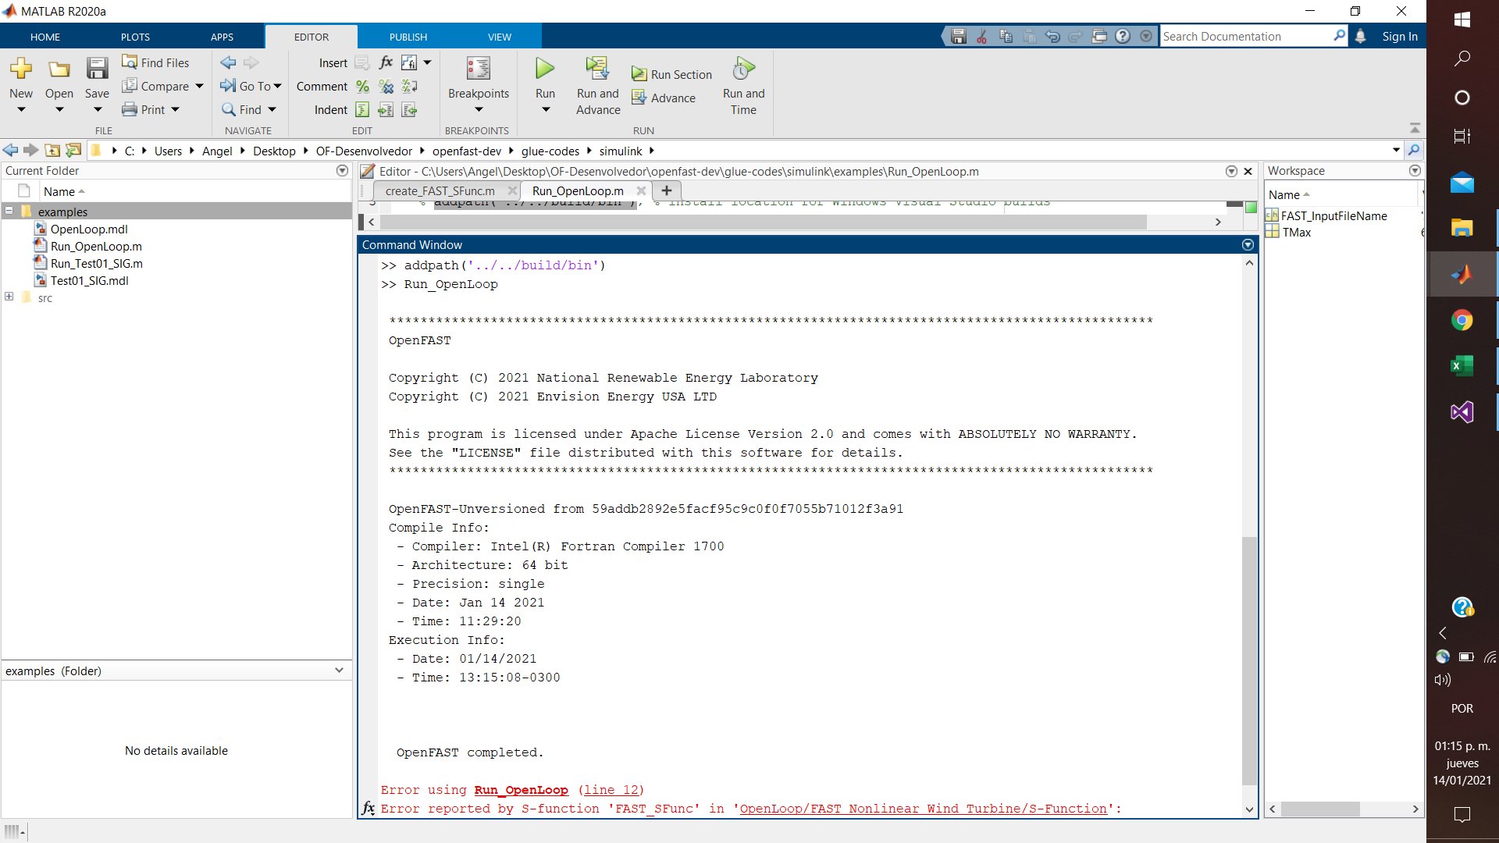Open Run_Test01_SIG.m in file list
This screenshot has height=843, width=1499.
[96, 263]
